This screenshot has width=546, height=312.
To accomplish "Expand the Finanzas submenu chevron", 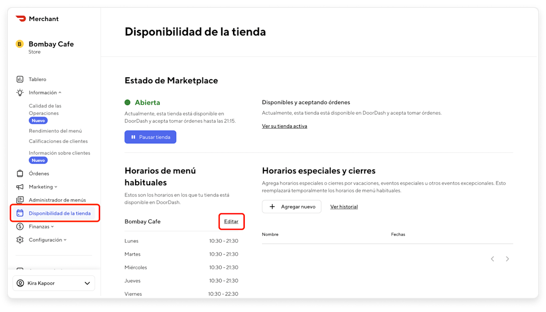I will [x=52, y=226].
